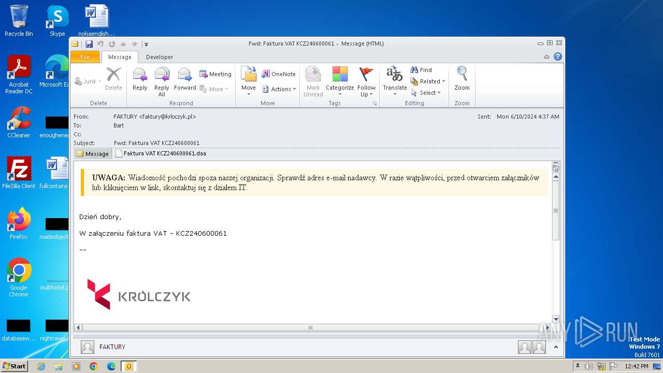
Task: Open the More respond options
Action: (214, 89)
